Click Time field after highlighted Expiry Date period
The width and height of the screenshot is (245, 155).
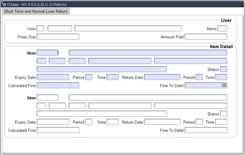pyautogui.click(x=113, y=77)
